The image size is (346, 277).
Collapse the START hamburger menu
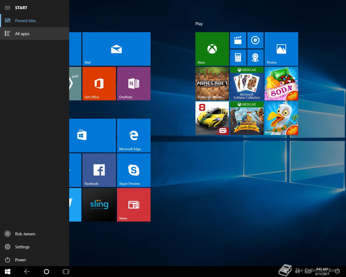pos(8,8)
